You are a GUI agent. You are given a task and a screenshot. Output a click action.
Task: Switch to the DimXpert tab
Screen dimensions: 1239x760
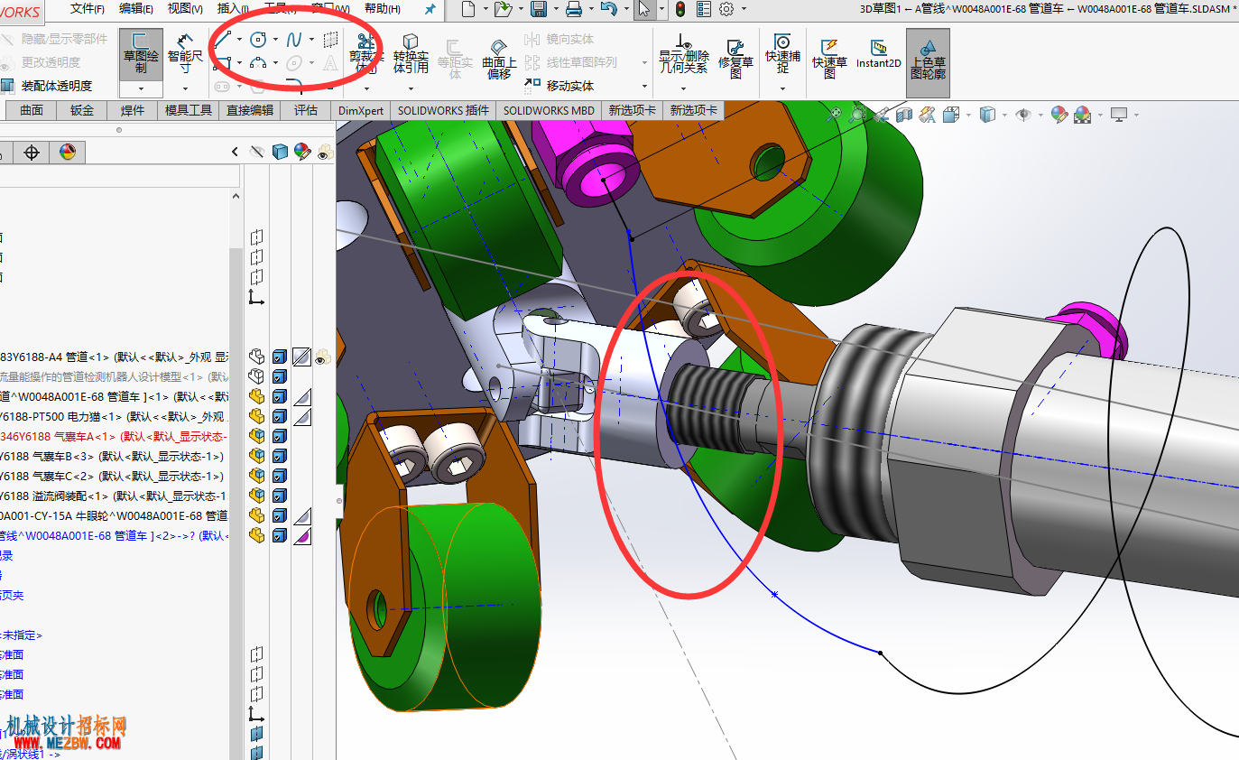tap(362, 110)
